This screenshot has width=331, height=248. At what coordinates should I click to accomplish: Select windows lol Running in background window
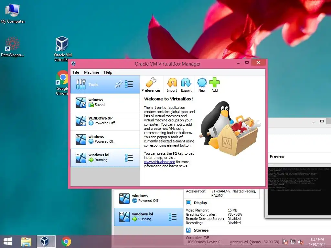(149, 217)
